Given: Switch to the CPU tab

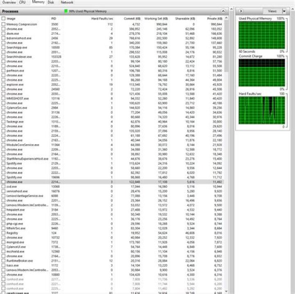Looking at the screenshot, I should coord(22,2).
